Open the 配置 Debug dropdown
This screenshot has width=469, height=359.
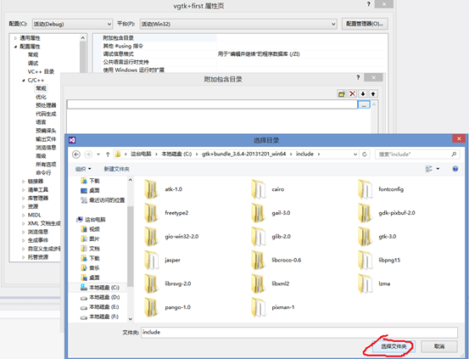click(x=72, y=24)
